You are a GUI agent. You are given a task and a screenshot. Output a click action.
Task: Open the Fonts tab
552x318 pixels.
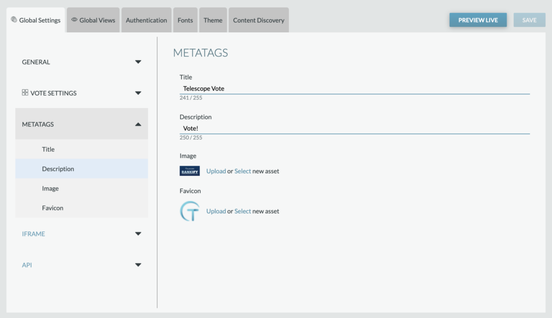pyautogui.click(x=185, y=20)
